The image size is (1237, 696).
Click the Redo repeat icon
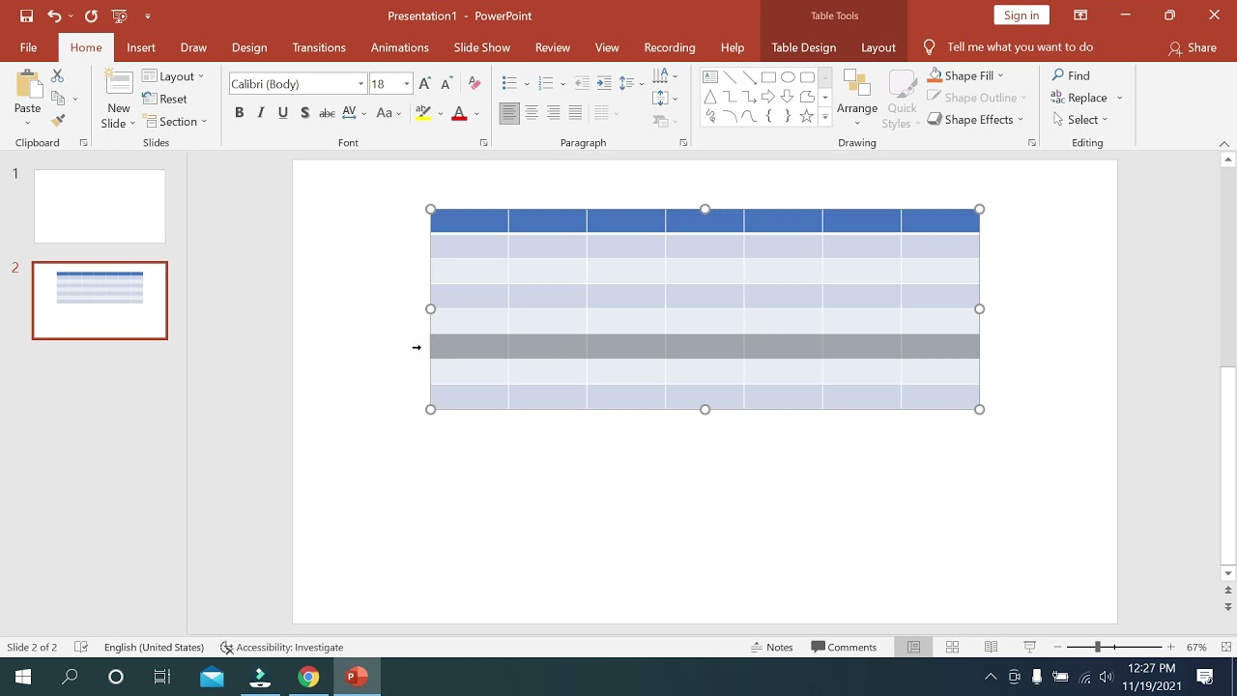point(91,15)
